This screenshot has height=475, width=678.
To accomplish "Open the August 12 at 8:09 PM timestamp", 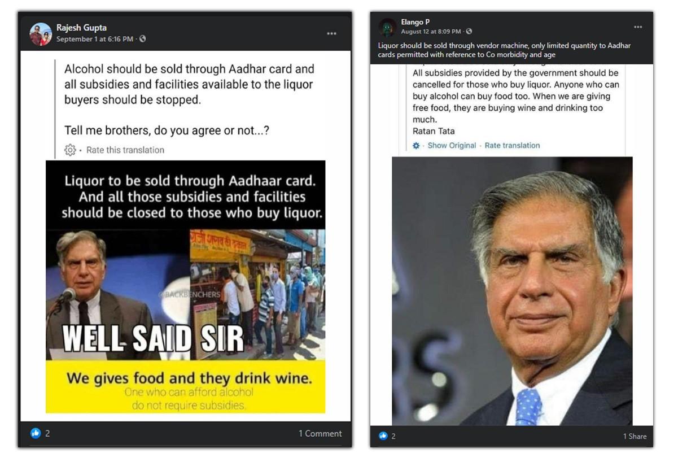I will 431,32.
